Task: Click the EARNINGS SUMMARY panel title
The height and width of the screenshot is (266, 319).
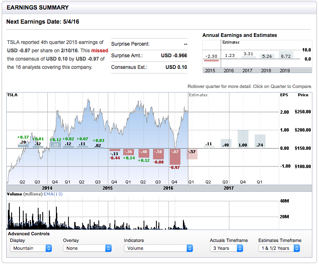Action: (x=38, y=7)
